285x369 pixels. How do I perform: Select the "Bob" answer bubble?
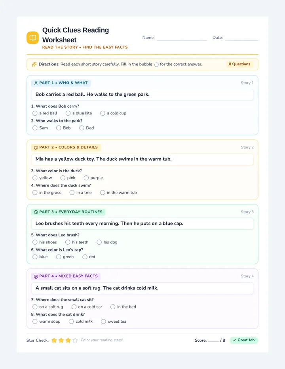[x=59, y=128]
